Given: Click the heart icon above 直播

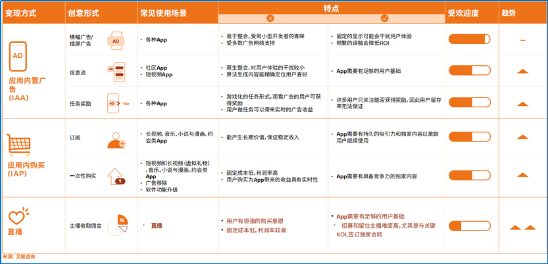Looking at the screenshot, I should (19, 215).
